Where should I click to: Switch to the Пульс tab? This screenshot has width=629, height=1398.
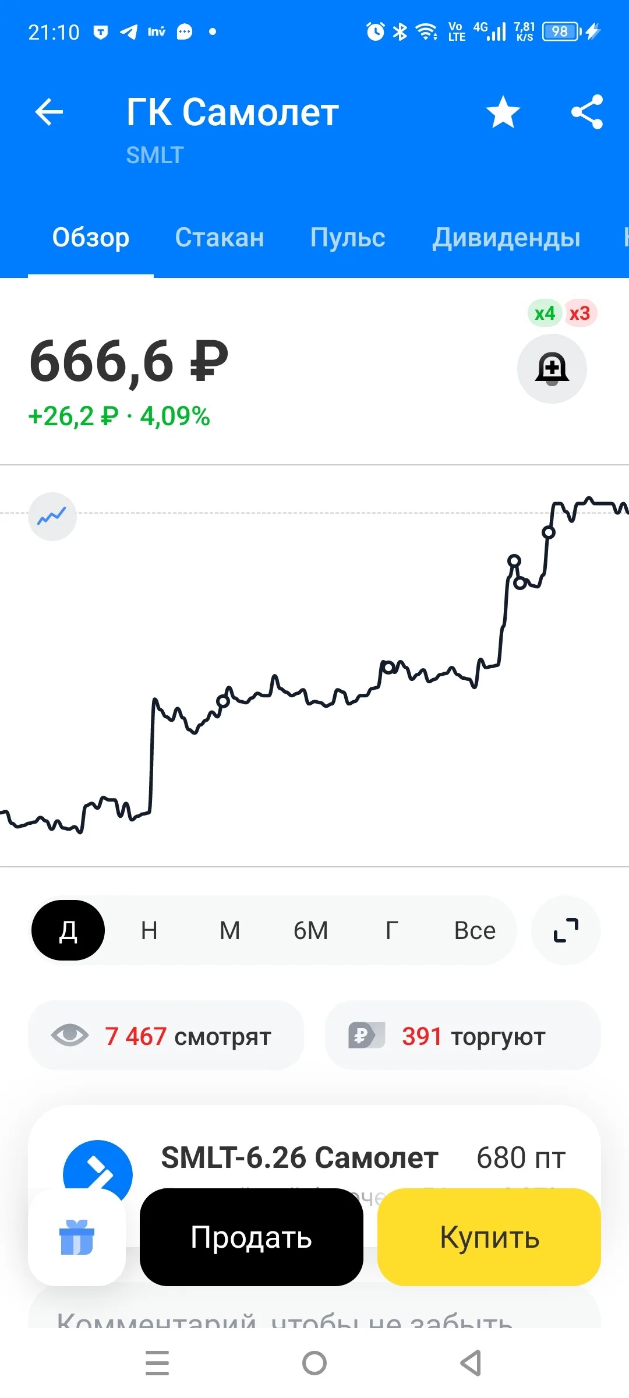[348, 238]
